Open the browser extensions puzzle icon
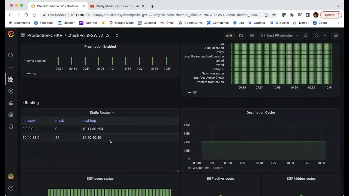This screenshot has height=196, width=349. pos(292,15)
